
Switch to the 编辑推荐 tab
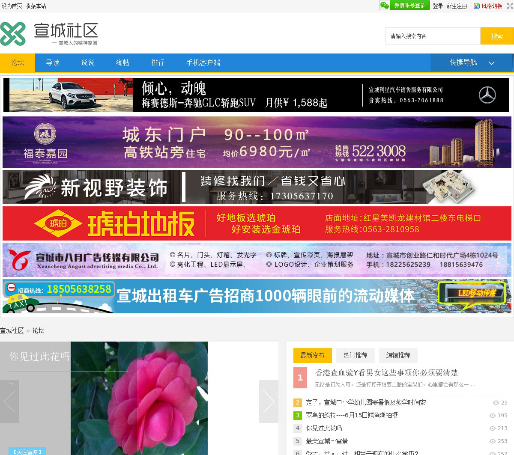click(x=398, y=355)
